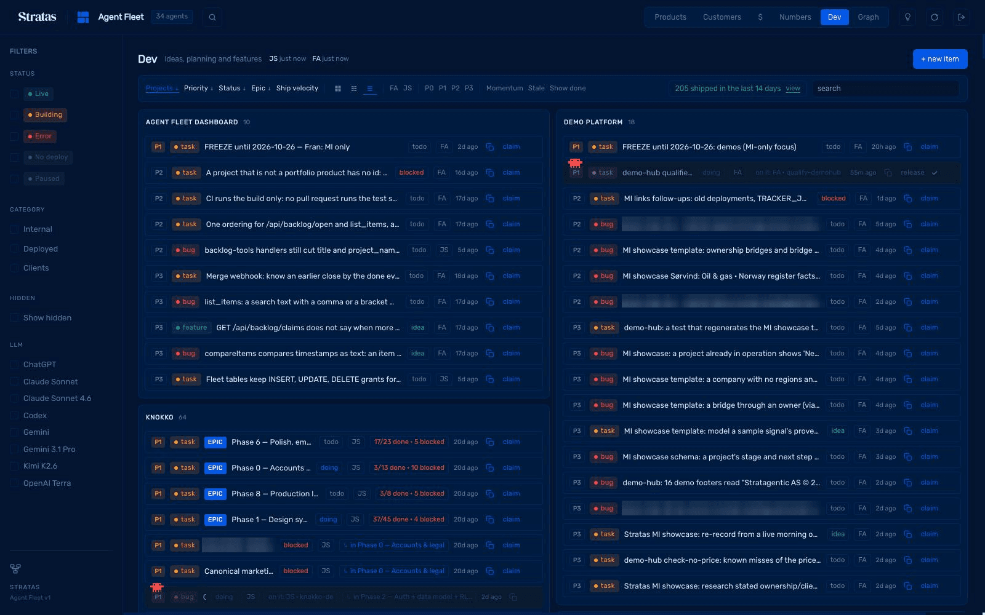Copy the 'Phase 6 — Polish' epic item
985x615 pixels.
[490, 442]
